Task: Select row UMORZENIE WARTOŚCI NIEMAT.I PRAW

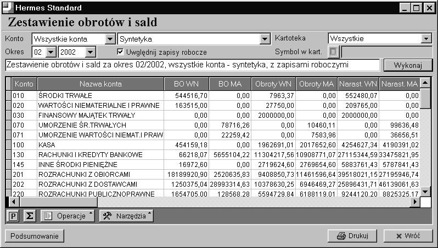Action: (215, 135)
